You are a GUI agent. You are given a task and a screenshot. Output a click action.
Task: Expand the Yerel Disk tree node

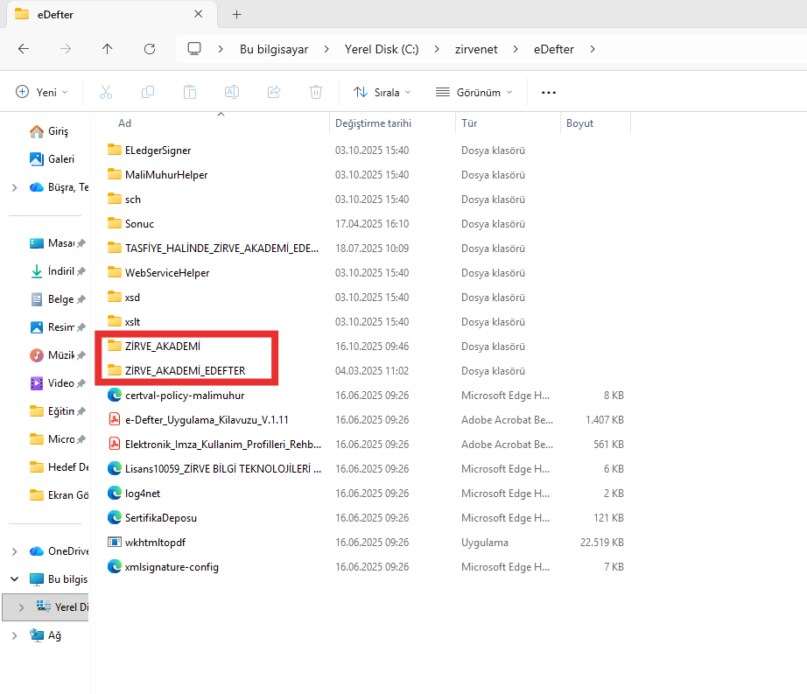tap(21, 607)
